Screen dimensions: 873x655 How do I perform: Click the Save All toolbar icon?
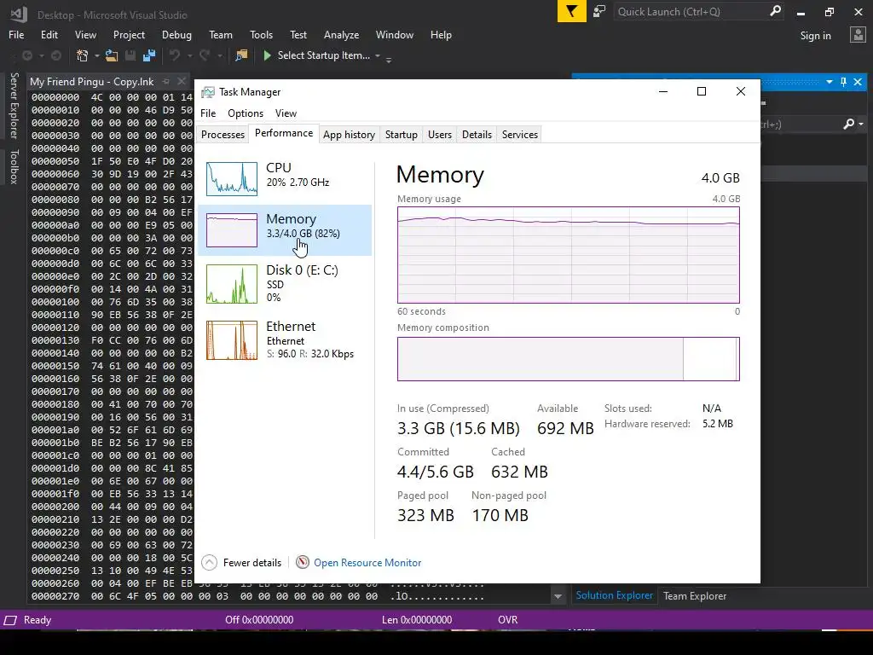[x=148, y=55]
